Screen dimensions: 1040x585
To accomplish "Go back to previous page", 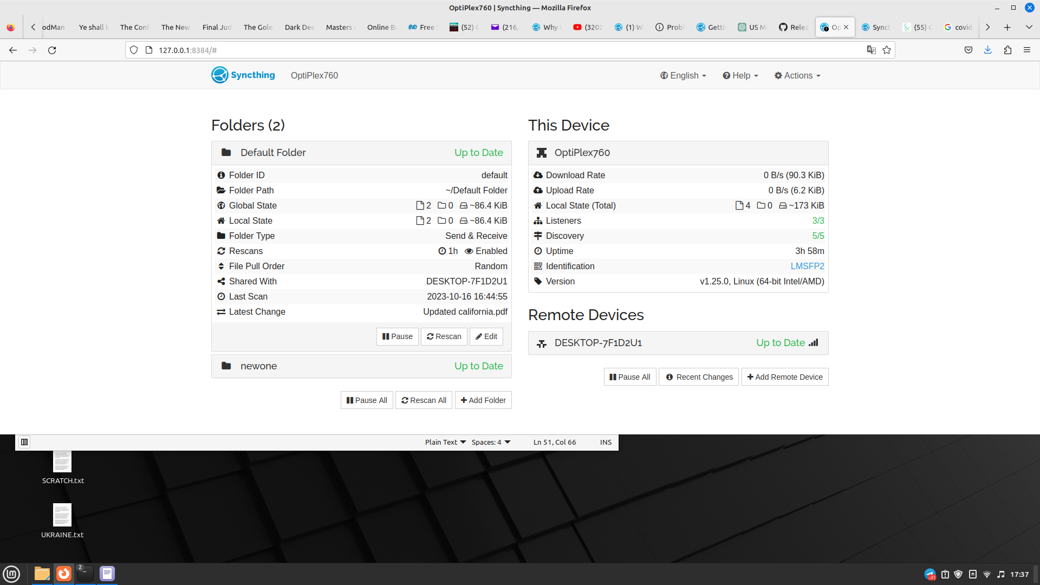I will click(13, 50).
